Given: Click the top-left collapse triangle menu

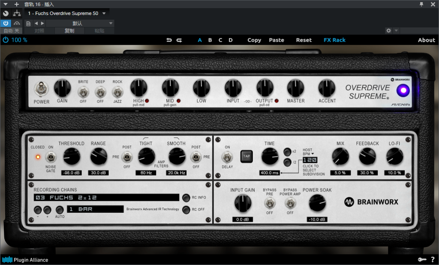Looking at the screenshot, I should (x=6, y=4).
